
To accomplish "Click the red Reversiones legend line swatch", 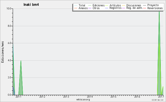I will pos(144,8).
